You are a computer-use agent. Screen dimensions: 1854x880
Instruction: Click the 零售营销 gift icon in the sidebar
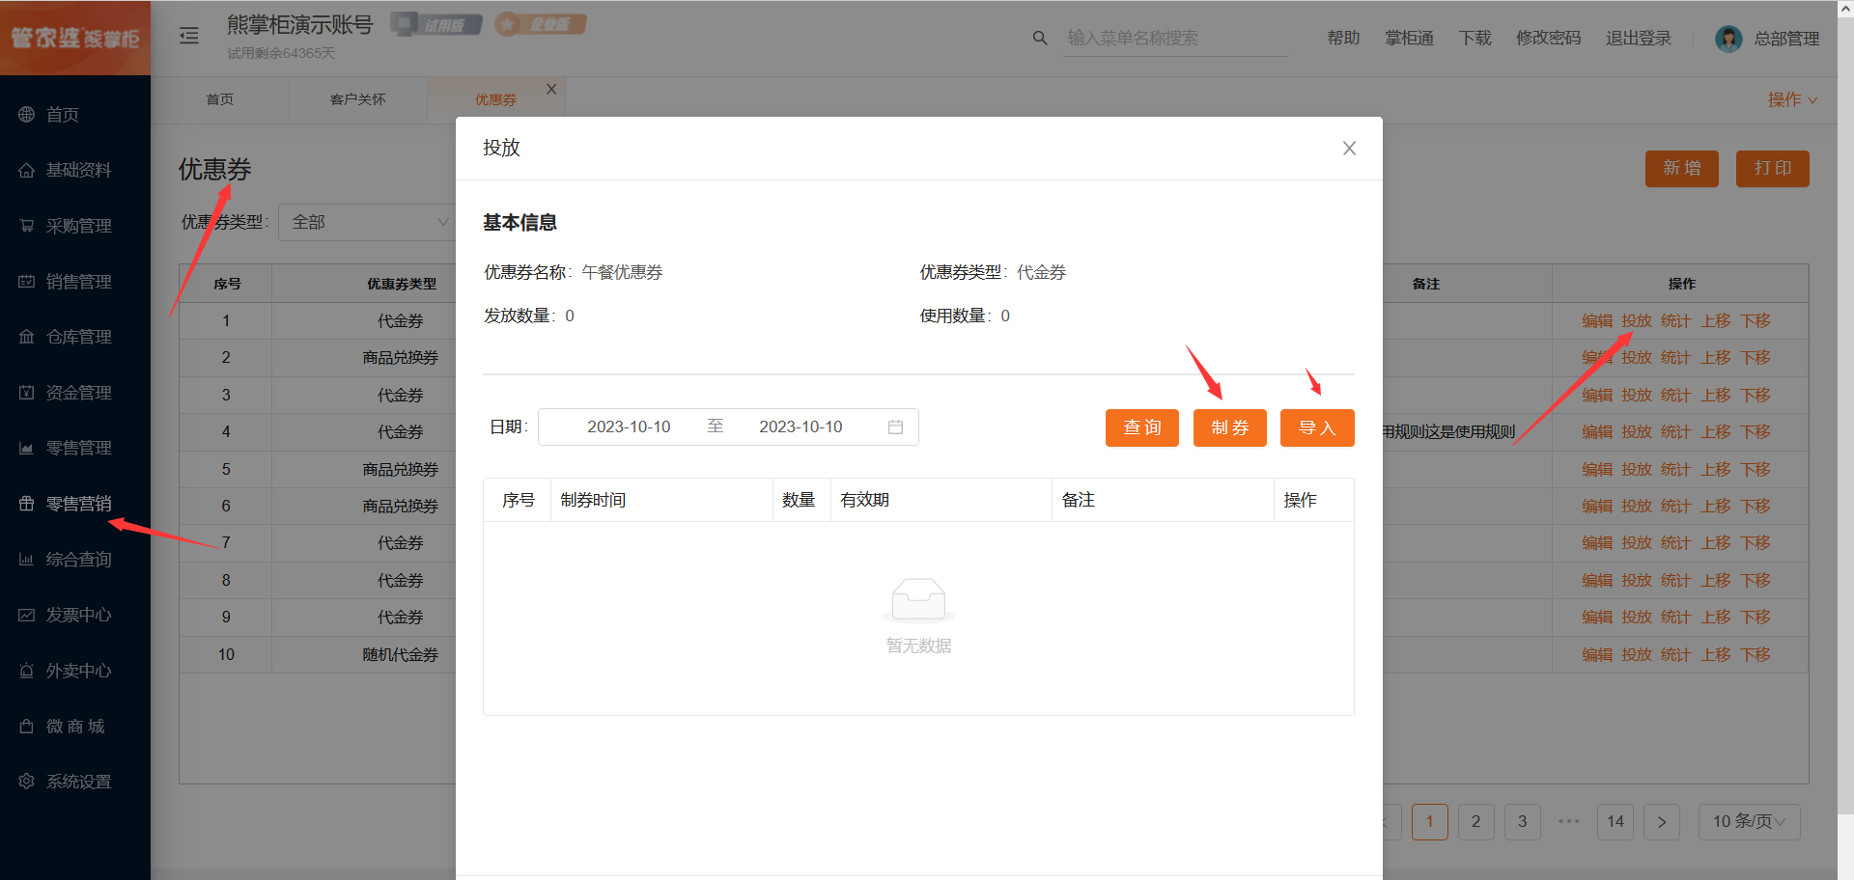point(26,504)
